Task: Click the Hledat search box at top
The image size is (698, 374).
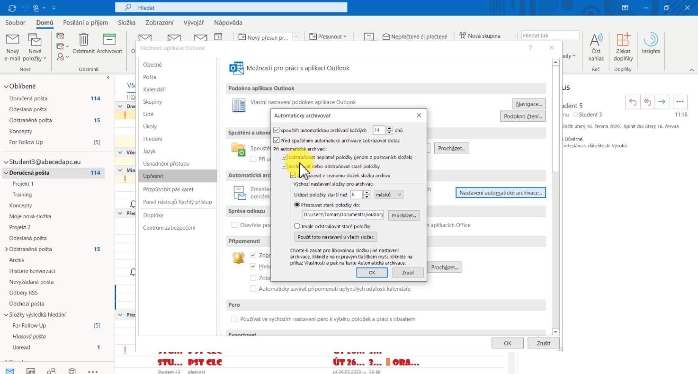Action: tap(231, 8)
